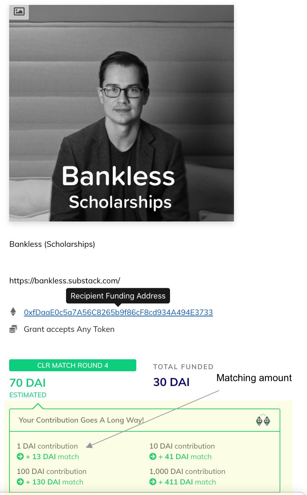This screenshot has height=495, width=307.
Task: Select the 10 DAI contribution label
Action: pyautogui.click(x=182, y=446)
